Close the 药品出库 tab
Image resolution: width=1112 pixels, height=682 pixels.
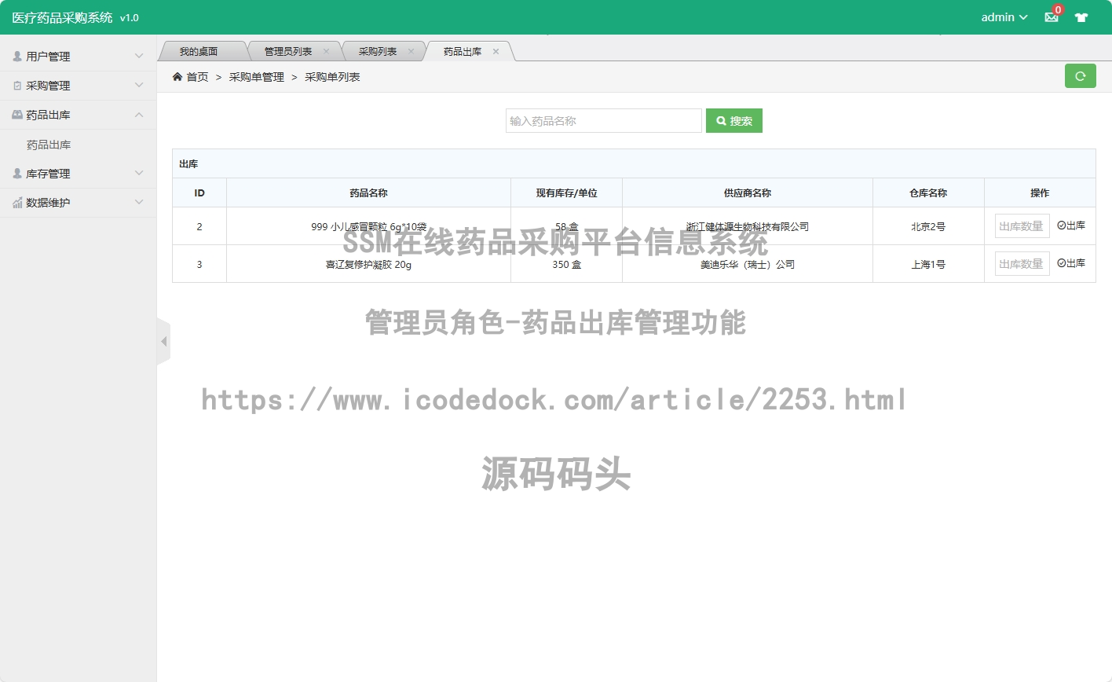[x=496, y=51]
